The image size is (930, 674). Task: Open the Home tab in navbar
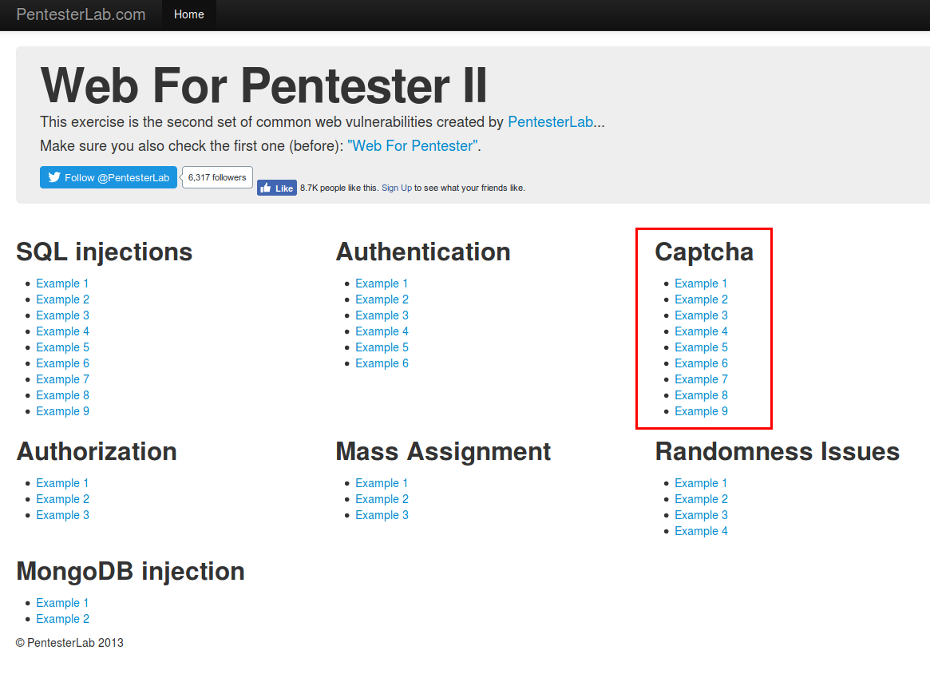[x=188, y=15]
